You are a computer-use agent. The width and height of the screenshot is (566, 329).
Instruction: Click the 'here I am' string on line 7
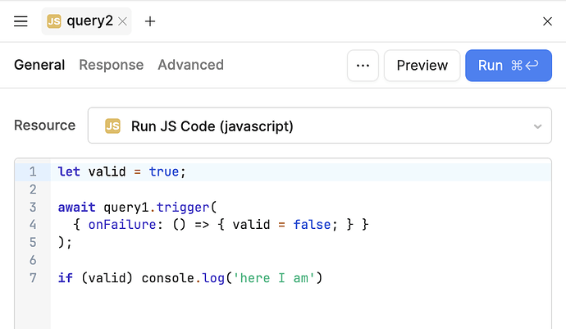(x=274, y=277)
